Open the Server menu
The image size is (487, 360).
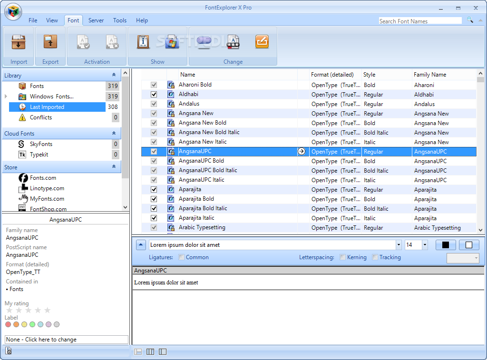click(x=96, y=20)
